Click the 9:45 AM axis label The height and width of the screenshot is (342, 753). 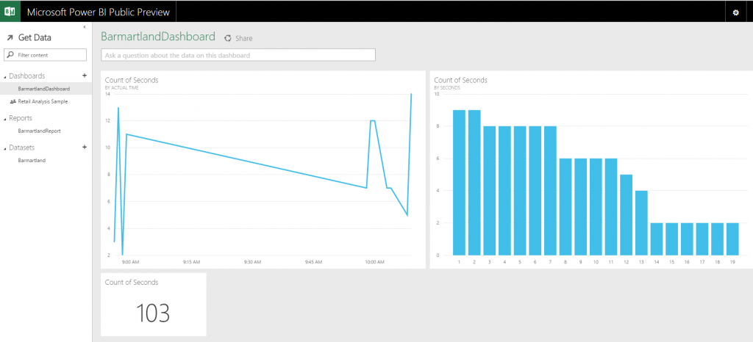click(x=313, y=262)
